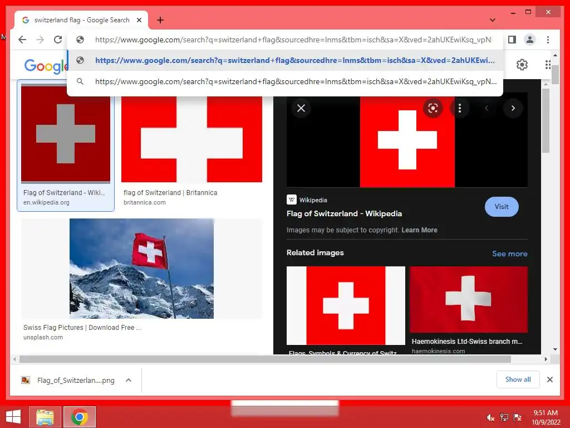Select the highlighted bold URL suggestion
The width and height of the screenshot is (570, 428).
coord(286,60)
